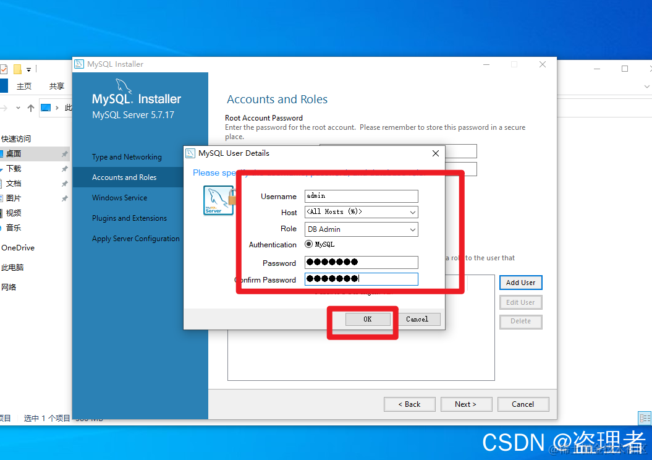This screenshot has height=460, width=652.
Task: Select Windows Service step
Action: pyautogui.click(x=120, y=198)
